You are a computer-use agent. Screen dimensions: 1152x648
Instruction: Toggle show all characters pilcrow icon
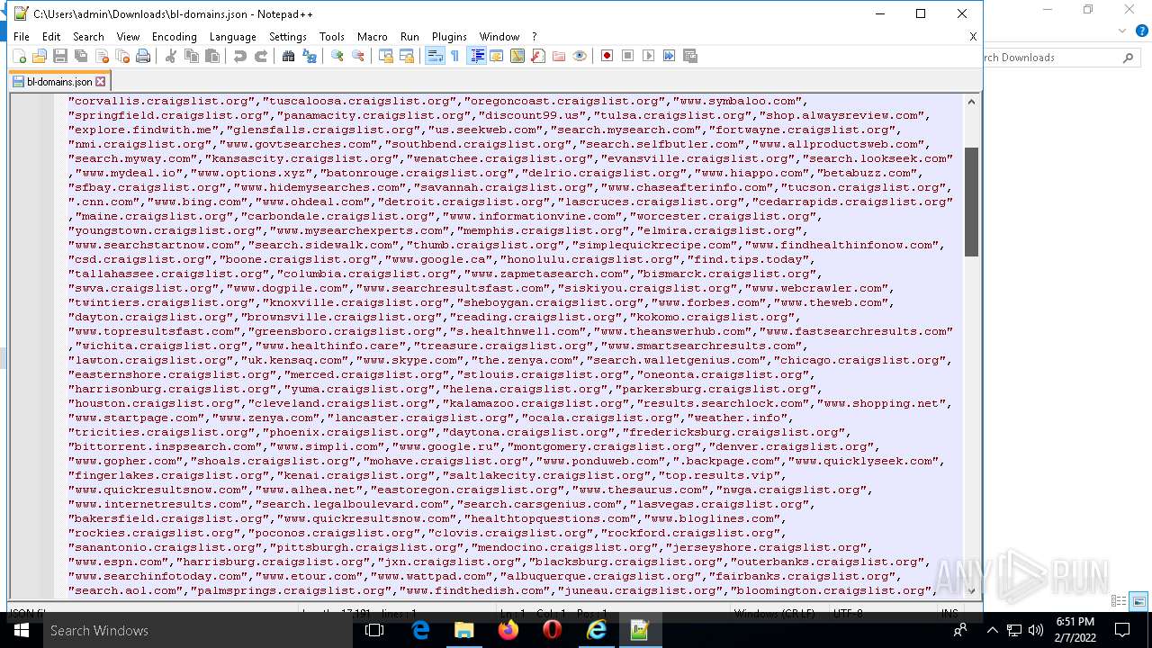455,56
